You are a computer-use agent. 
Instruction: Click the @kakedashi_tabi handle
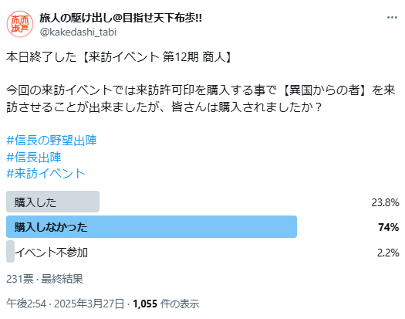click(x=78, y=32)
